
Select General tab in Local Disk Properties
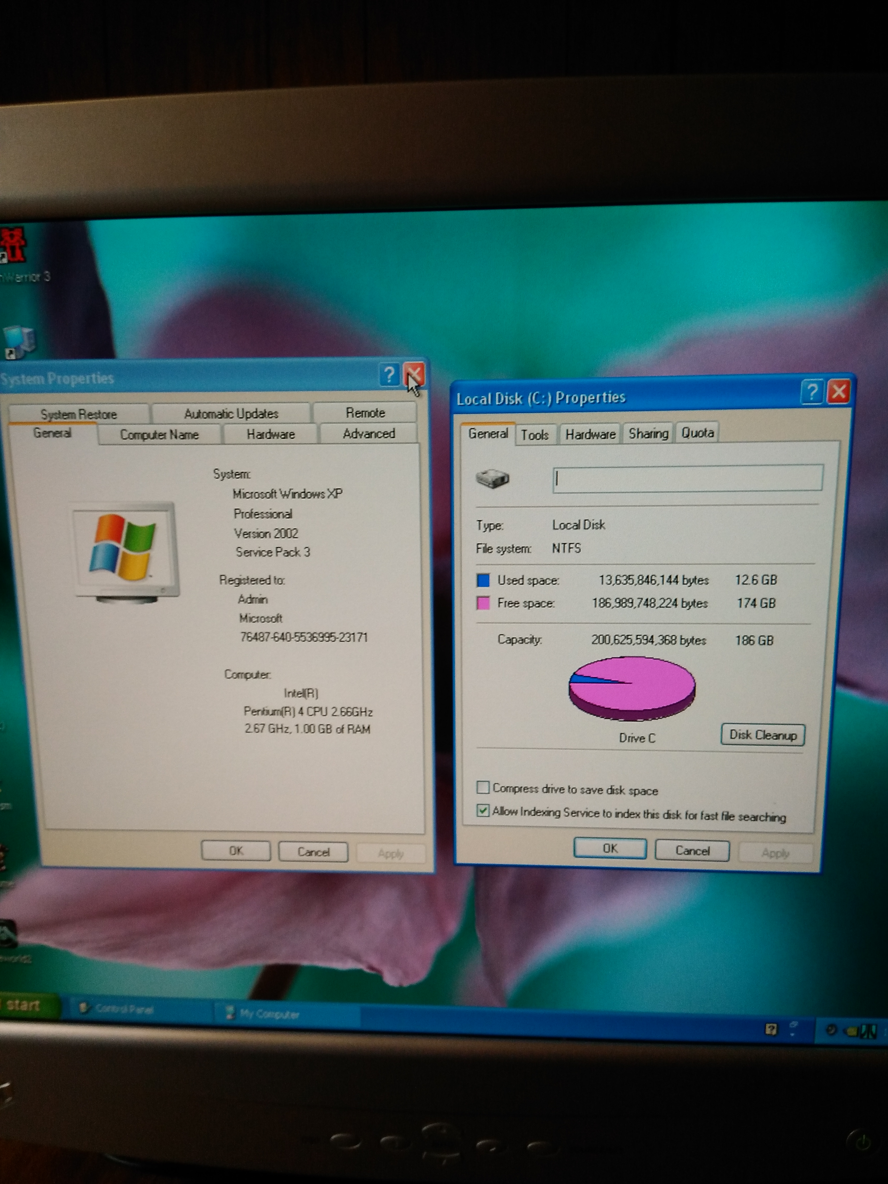coord(488,433)
